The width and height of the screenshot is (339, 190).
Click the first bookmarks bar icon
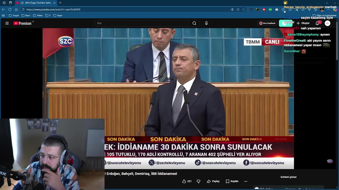click(x=3, y=16)
